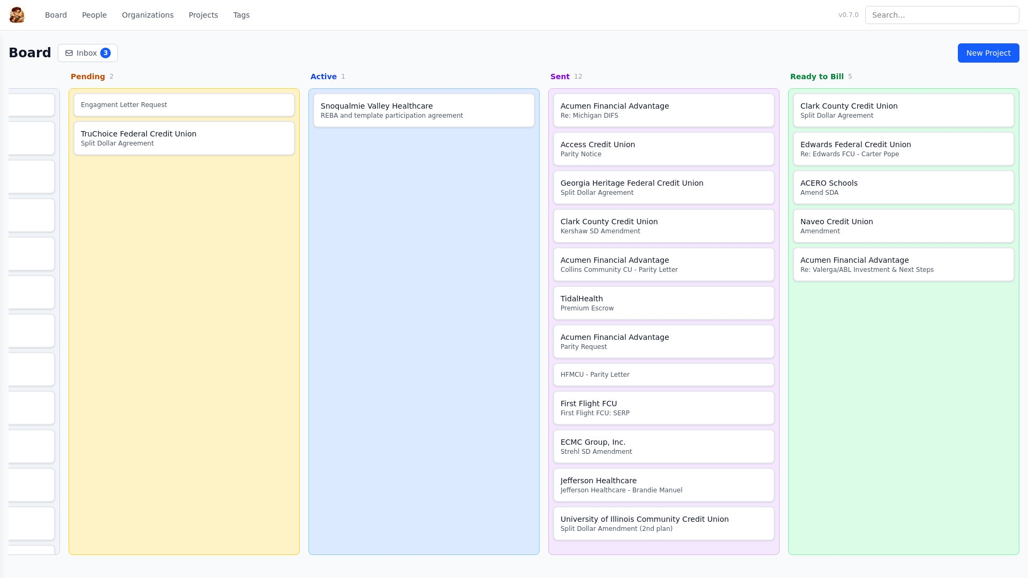The width and height of the screenshot is (1028, 578).
Task: Focus the Search input field
Action: click(x=942, y=15)
